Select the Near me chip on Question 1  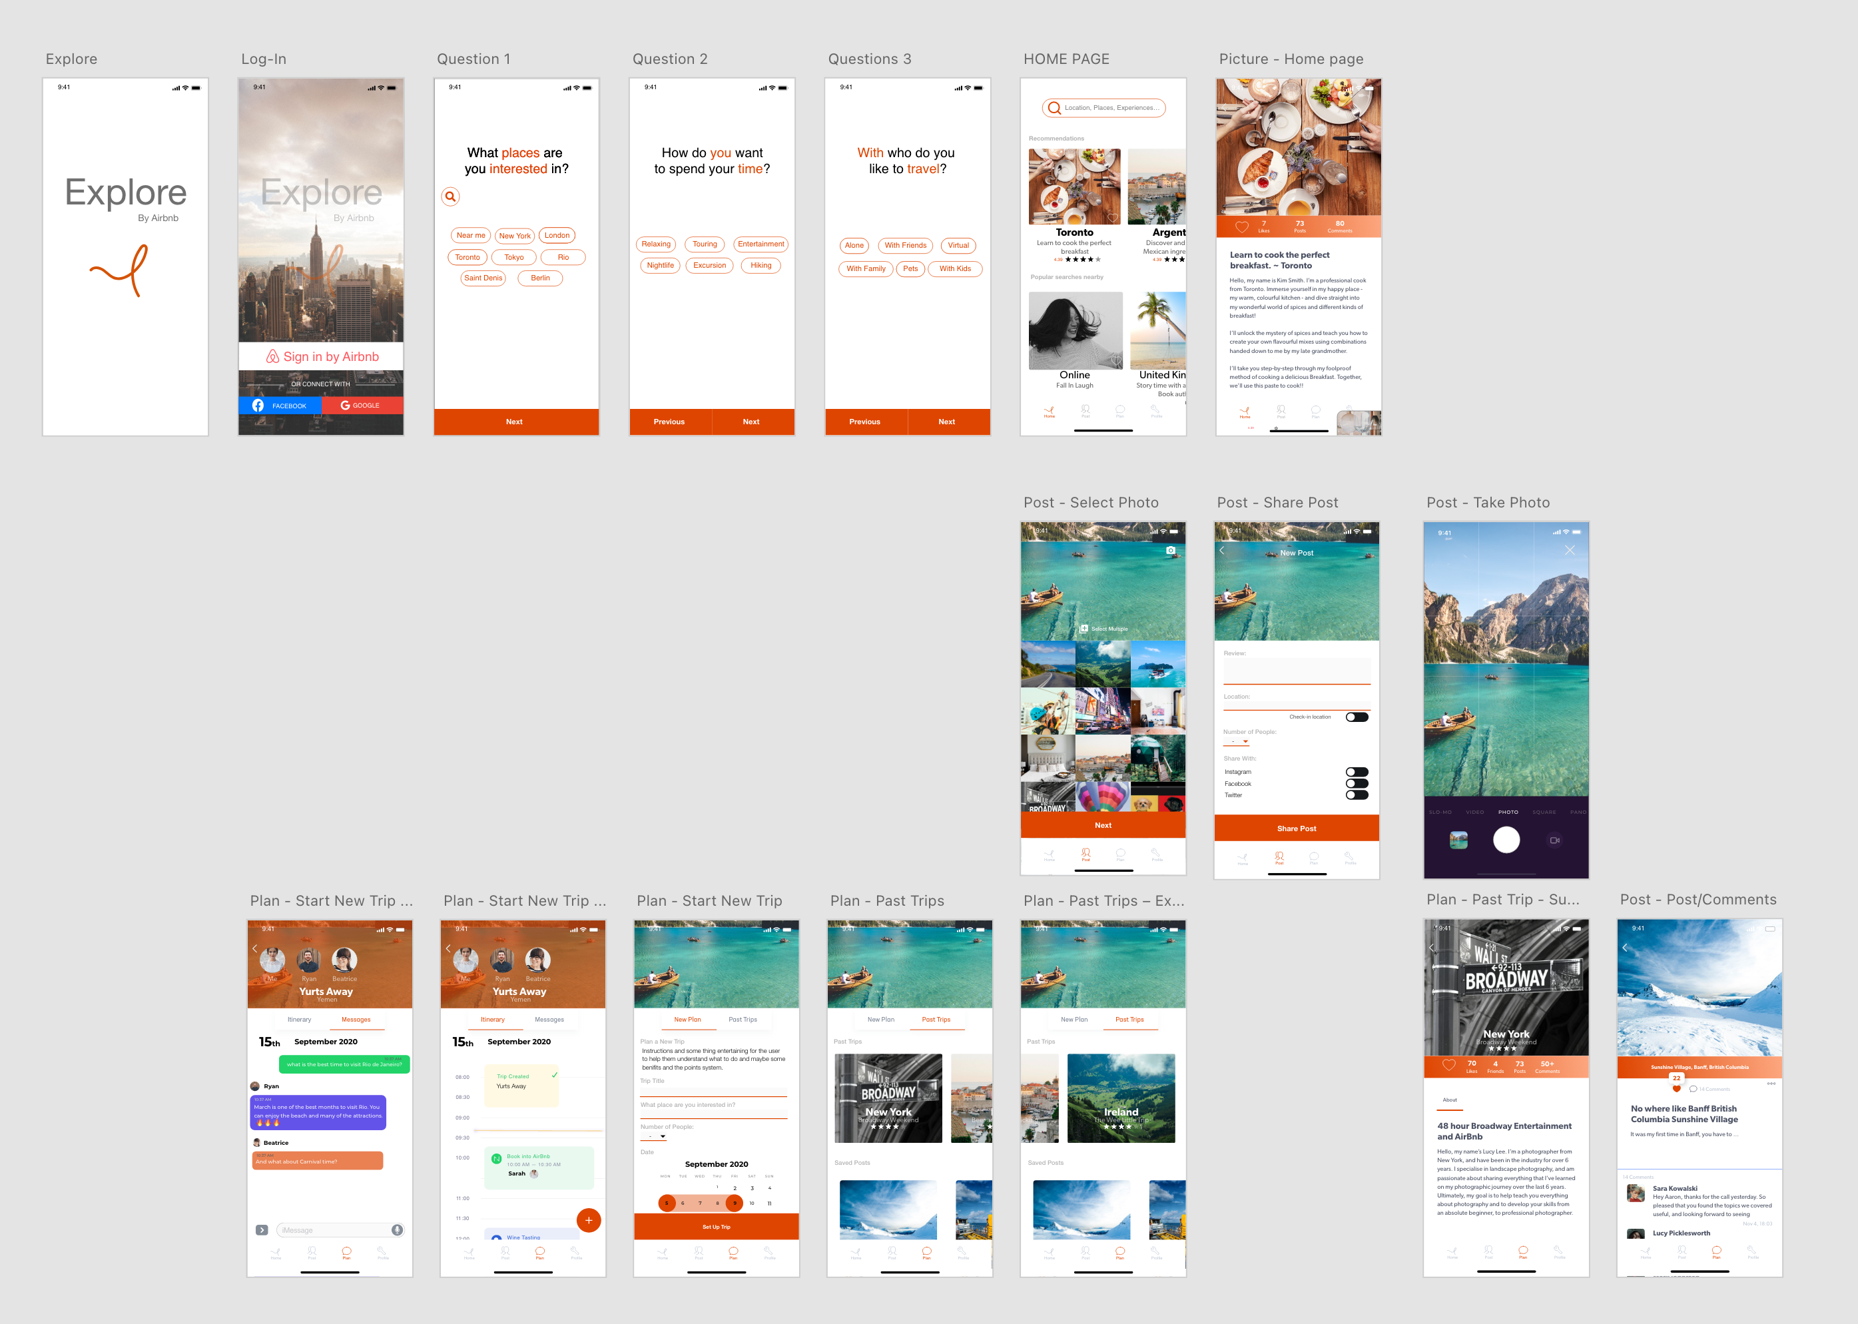coord(470,236)
